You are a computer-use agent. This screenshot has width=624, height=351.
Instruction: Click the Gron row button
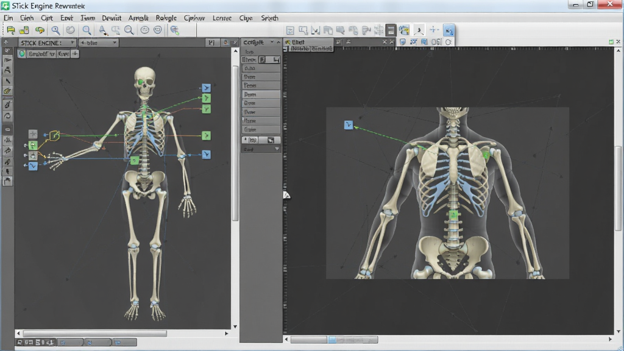(261, 103)
